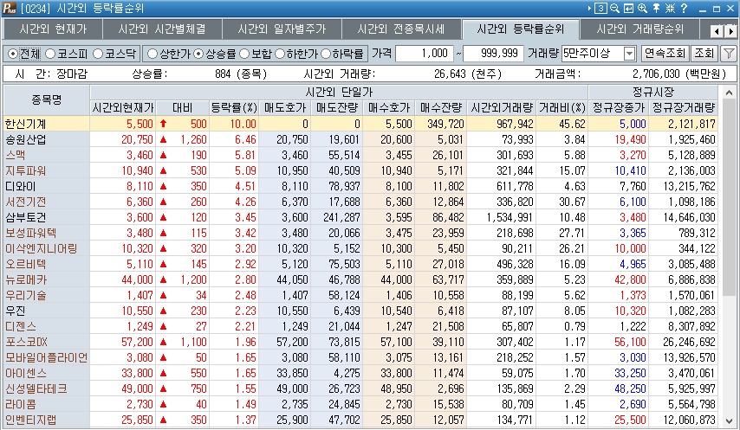Image resolution: width=740 pixels, height=430 pixels.
Task: Minimize the 시간외 등락률순위 window
Action: (704, 9)
